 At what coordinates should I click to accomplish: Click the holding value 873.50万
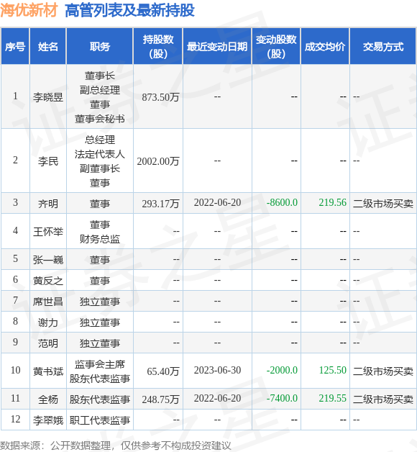pyautogui.click(x=160, y=97)
